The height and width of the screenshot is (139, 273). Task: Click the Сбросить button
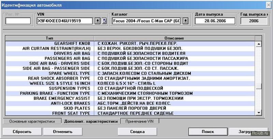[22, 132]
